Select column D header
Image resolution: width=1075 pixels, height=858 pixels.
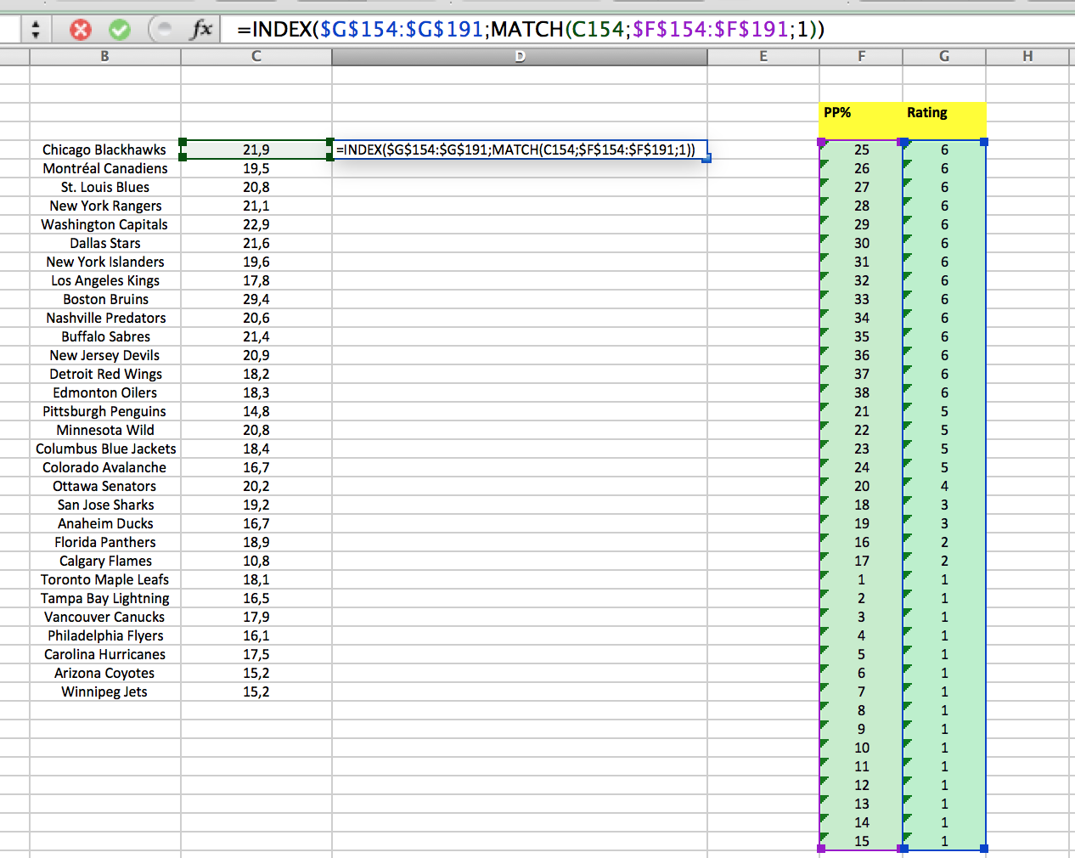[x=519, y=56]
